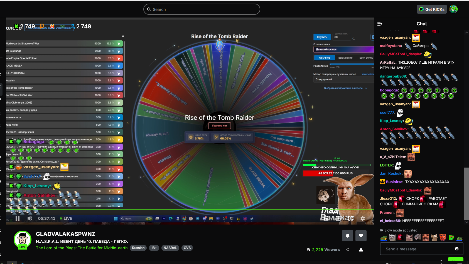Click the Get KICKs button
469x264 pixels.
(432, 9)
